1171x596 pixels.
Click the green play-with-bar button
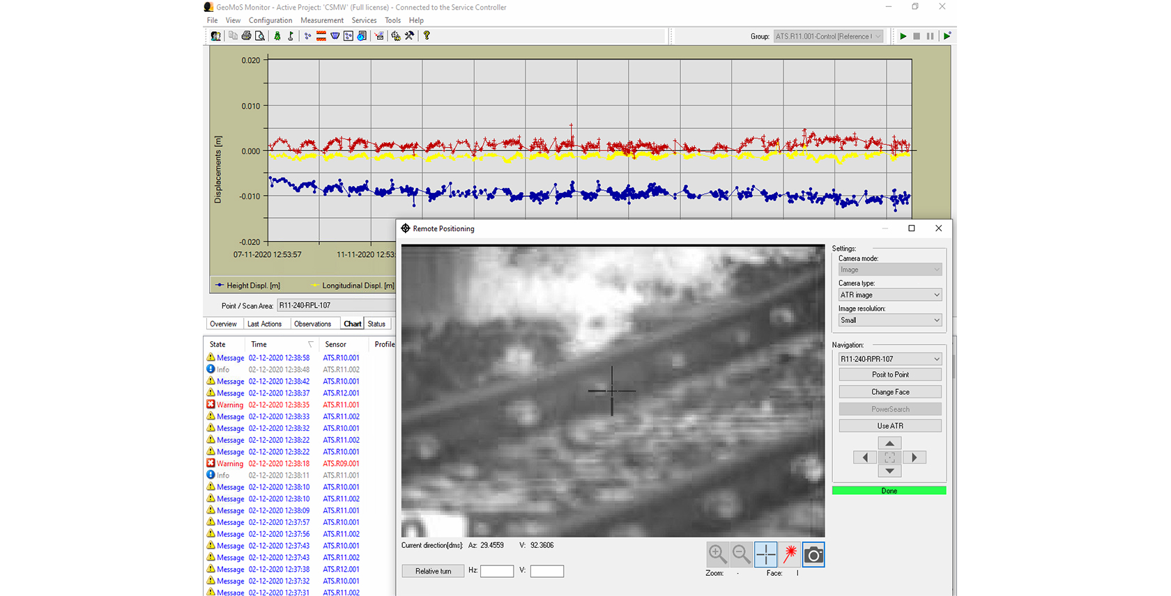947,36
